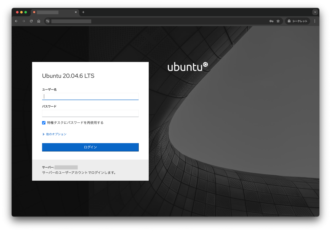Screen dimensions: 331x232
Task: Uncheck 特権タスクにパスワードを再使用する checkbox
Action: point(44,123)
